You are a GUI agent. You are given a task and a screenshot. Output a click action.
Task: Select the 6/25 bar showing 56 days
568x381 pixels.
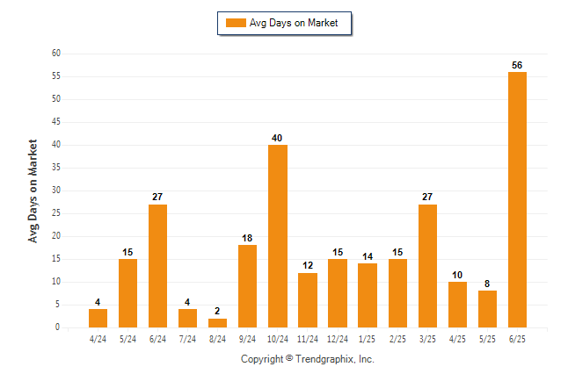[517, 200]
